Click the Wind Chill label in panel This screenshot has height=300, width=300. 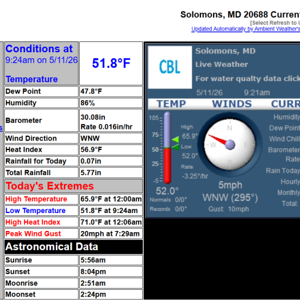point(284,139)
